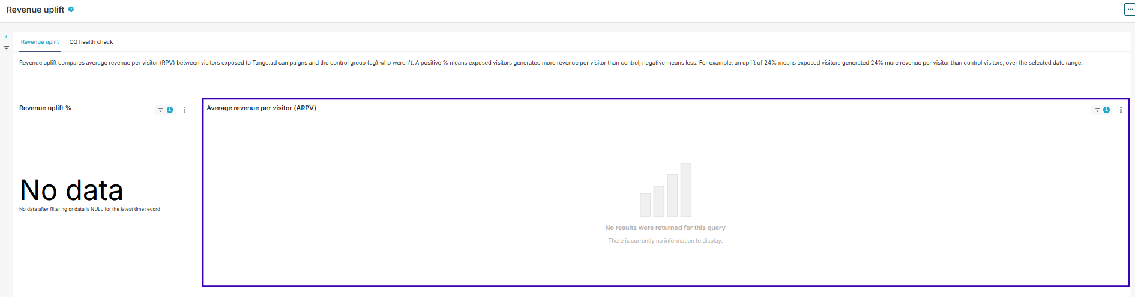1135x297 pixels.
Task: Expand the collapsed filter sidebar arrow
Action: tap(6, 37)
